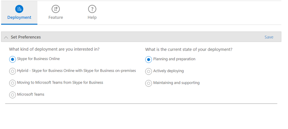Switch to the Feature tab label
Screen dimensions: 288x129
coord(56,17)
